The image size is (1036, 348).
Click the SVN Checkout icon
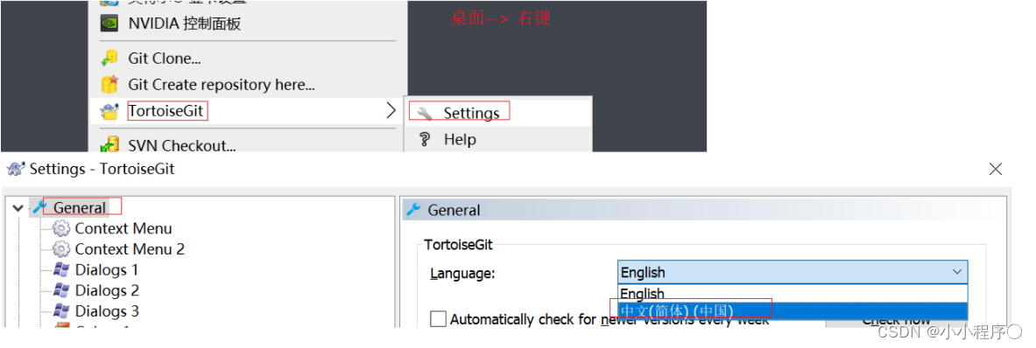coord(109,145)
